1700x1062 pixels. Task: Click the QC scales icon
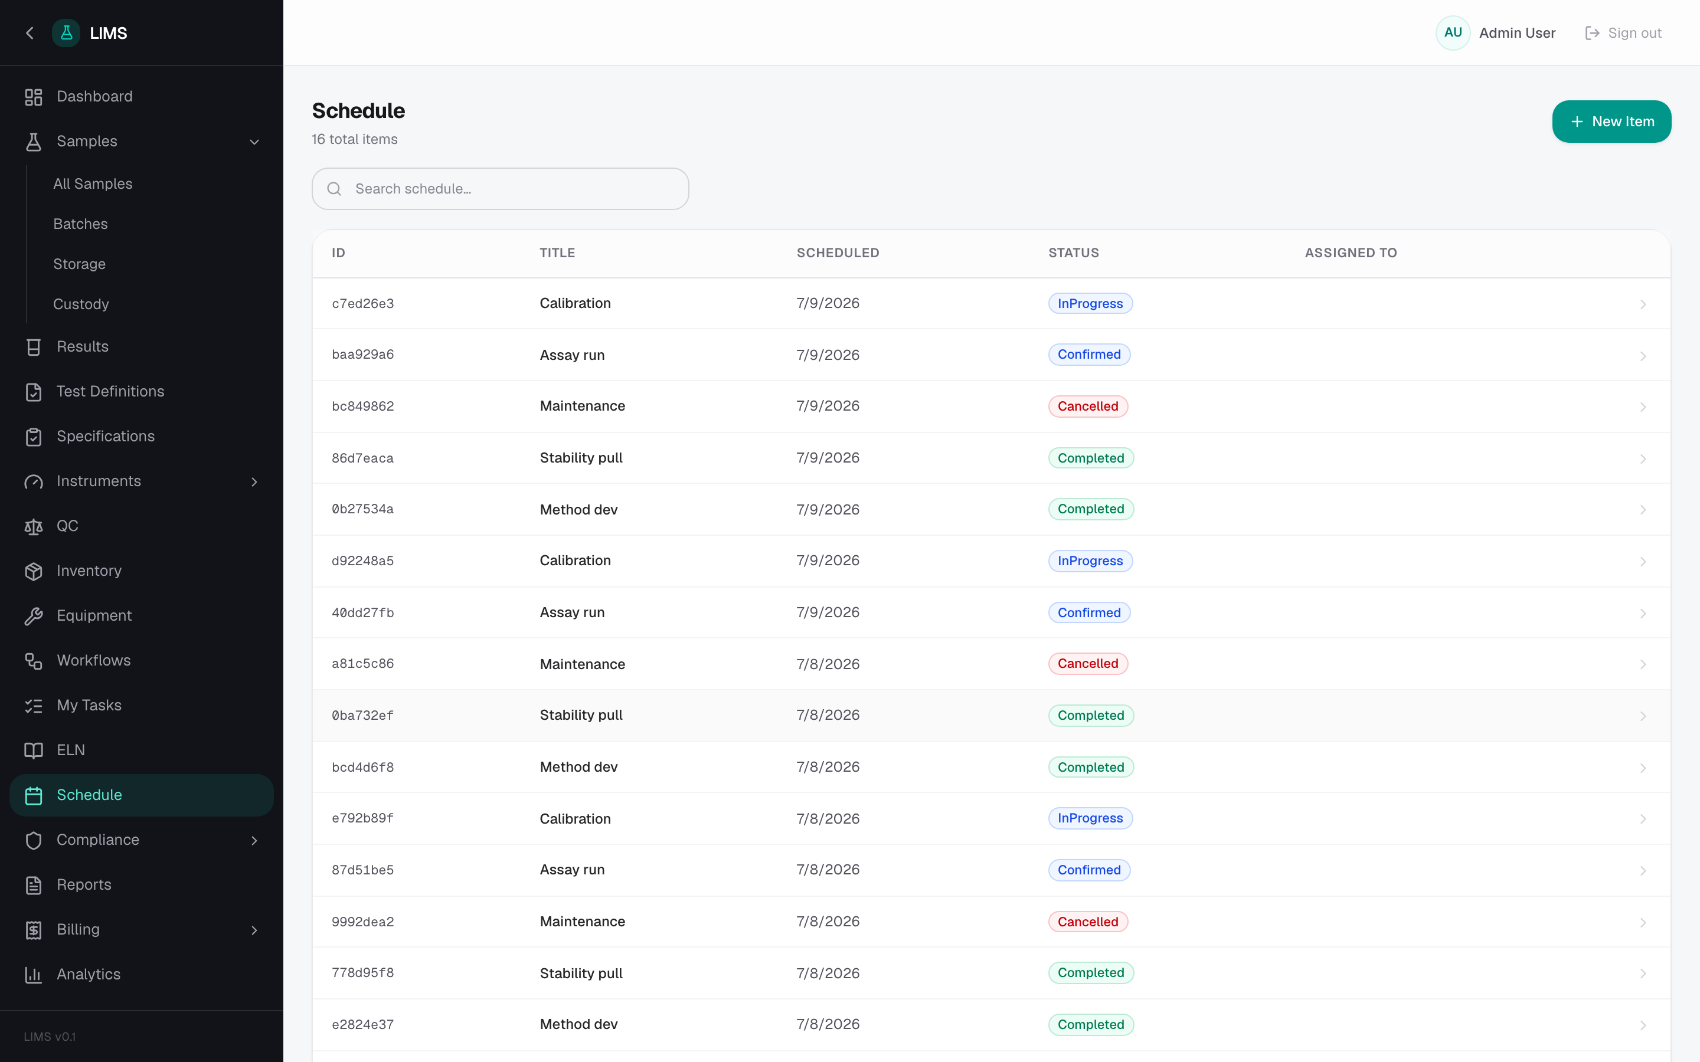(34, 527)
